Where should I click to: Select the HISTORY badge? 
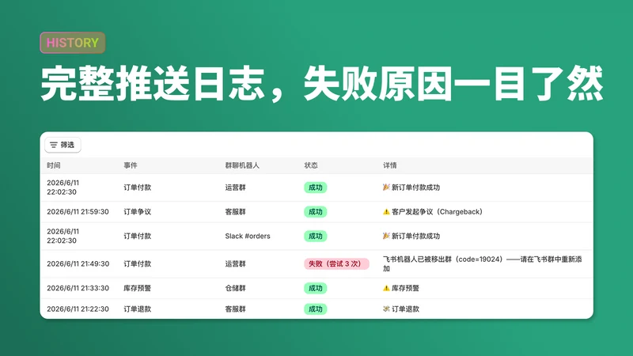73,43
